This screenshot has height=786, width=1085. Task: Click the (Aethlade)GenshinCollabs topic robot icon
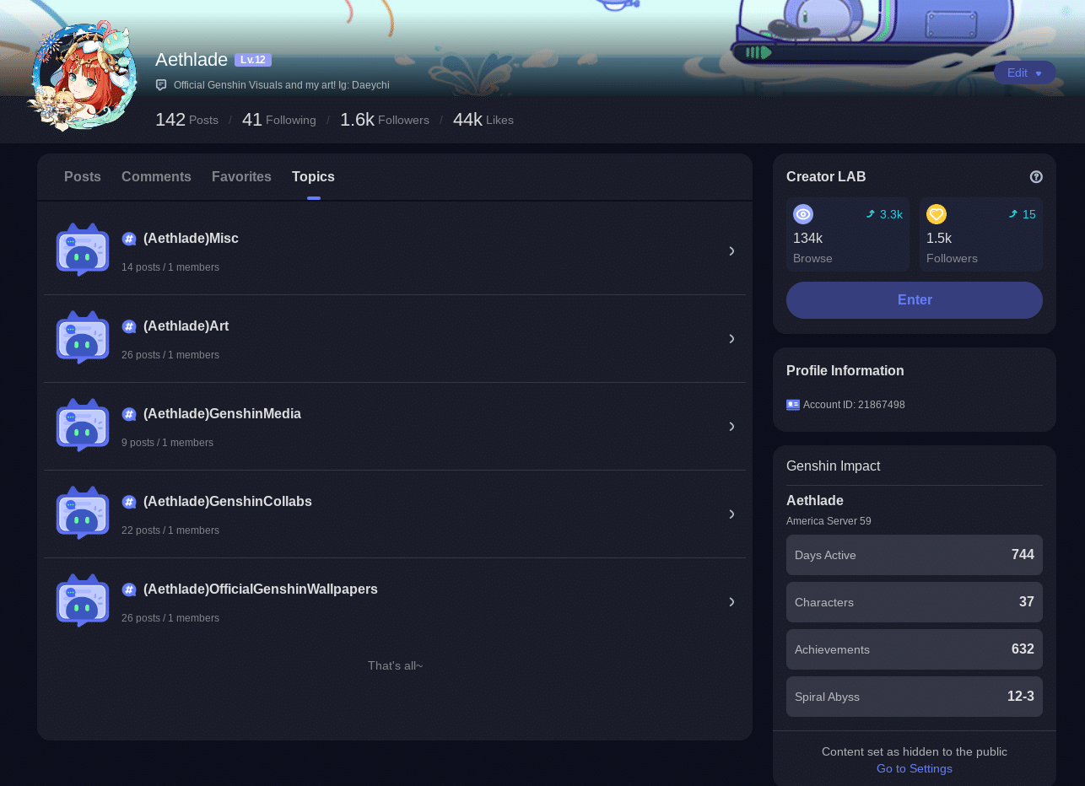tap(83, 513)
